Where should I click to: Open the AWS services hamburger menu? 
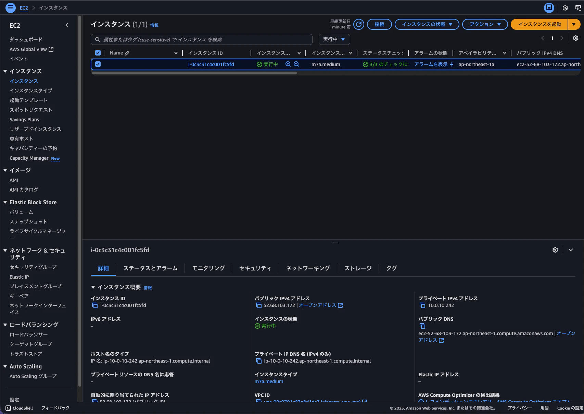11,7
